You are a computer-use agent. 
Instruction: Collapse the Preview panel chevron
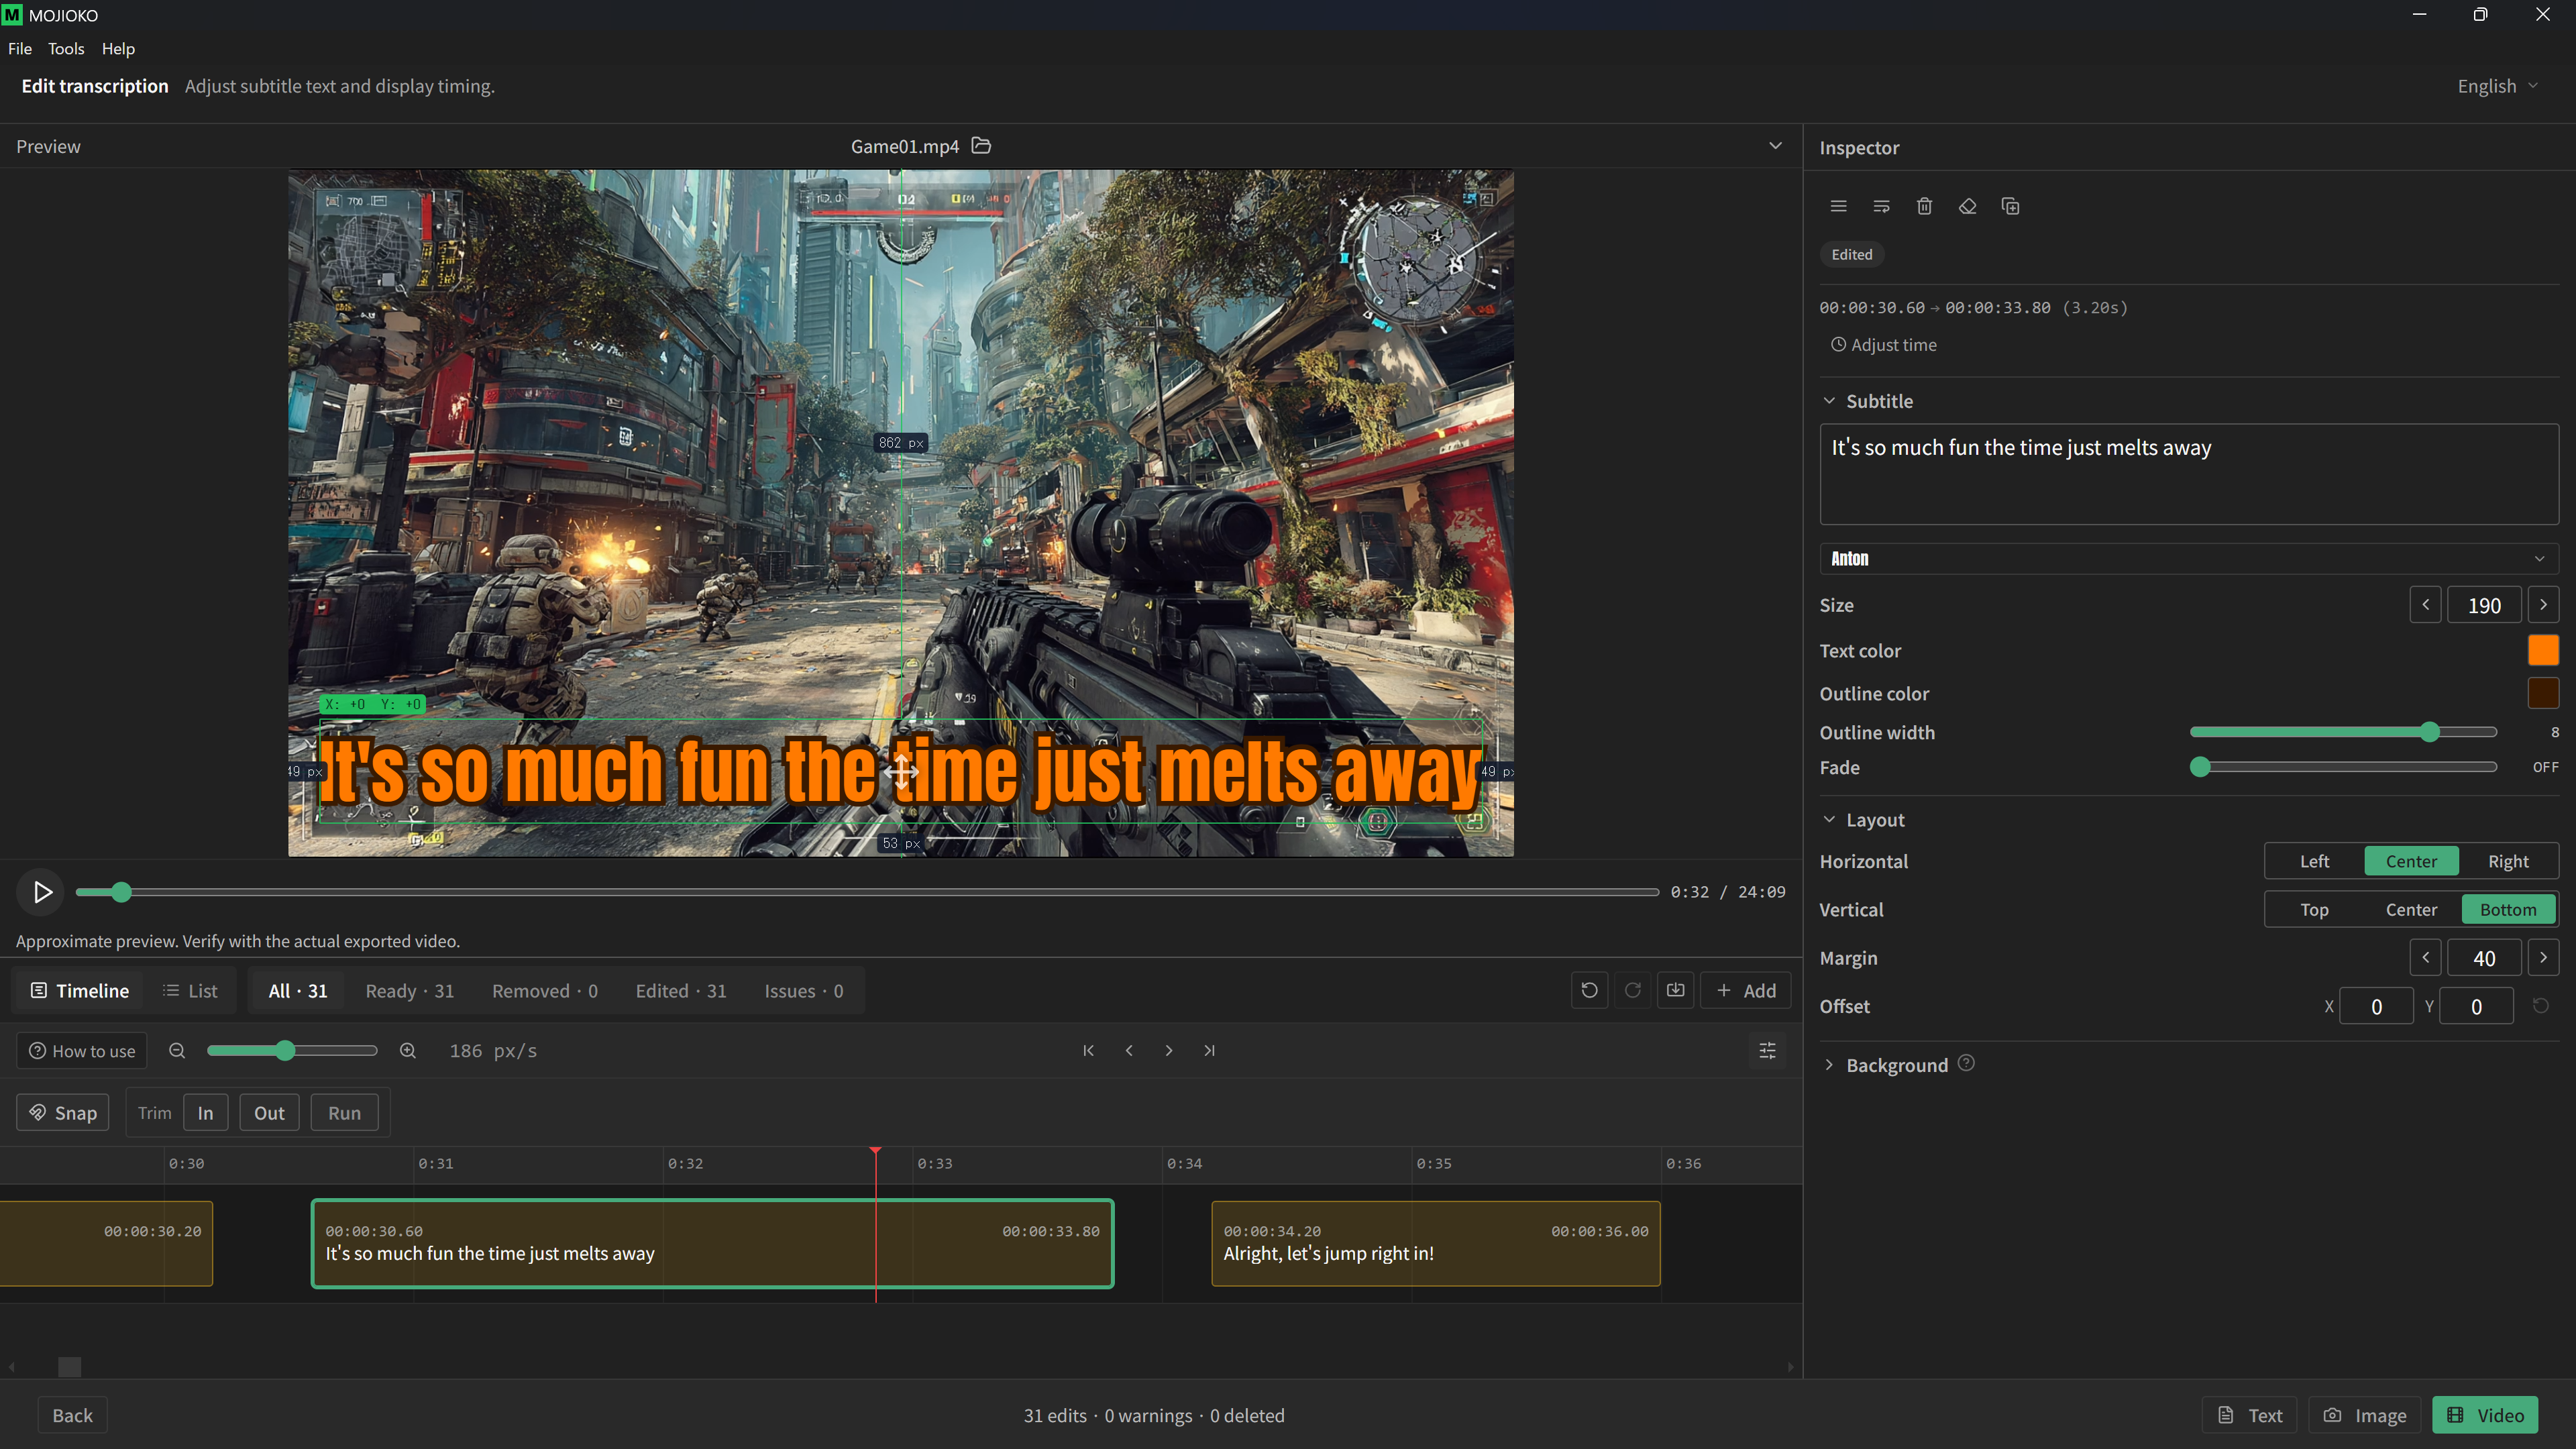1775,146
